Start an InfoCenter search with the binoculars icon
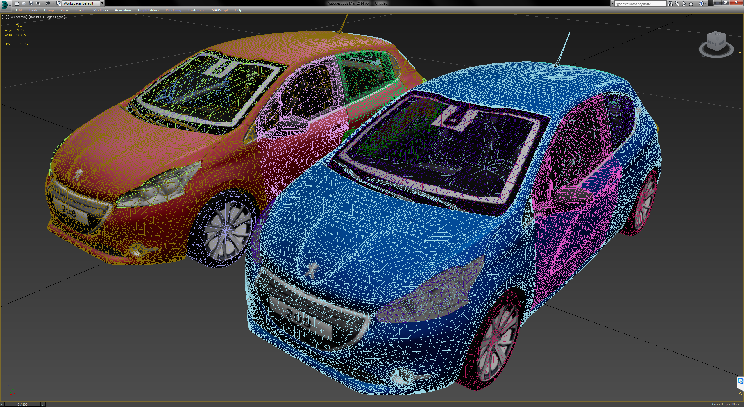This screenshot has height=407, width=744. 670,3
